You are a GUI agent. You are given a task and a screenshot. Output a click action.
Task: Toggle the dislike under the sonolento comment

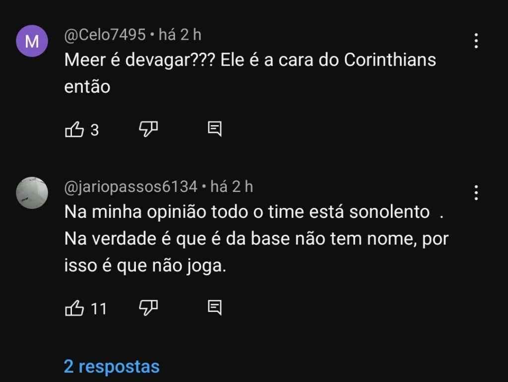(148, 308)
